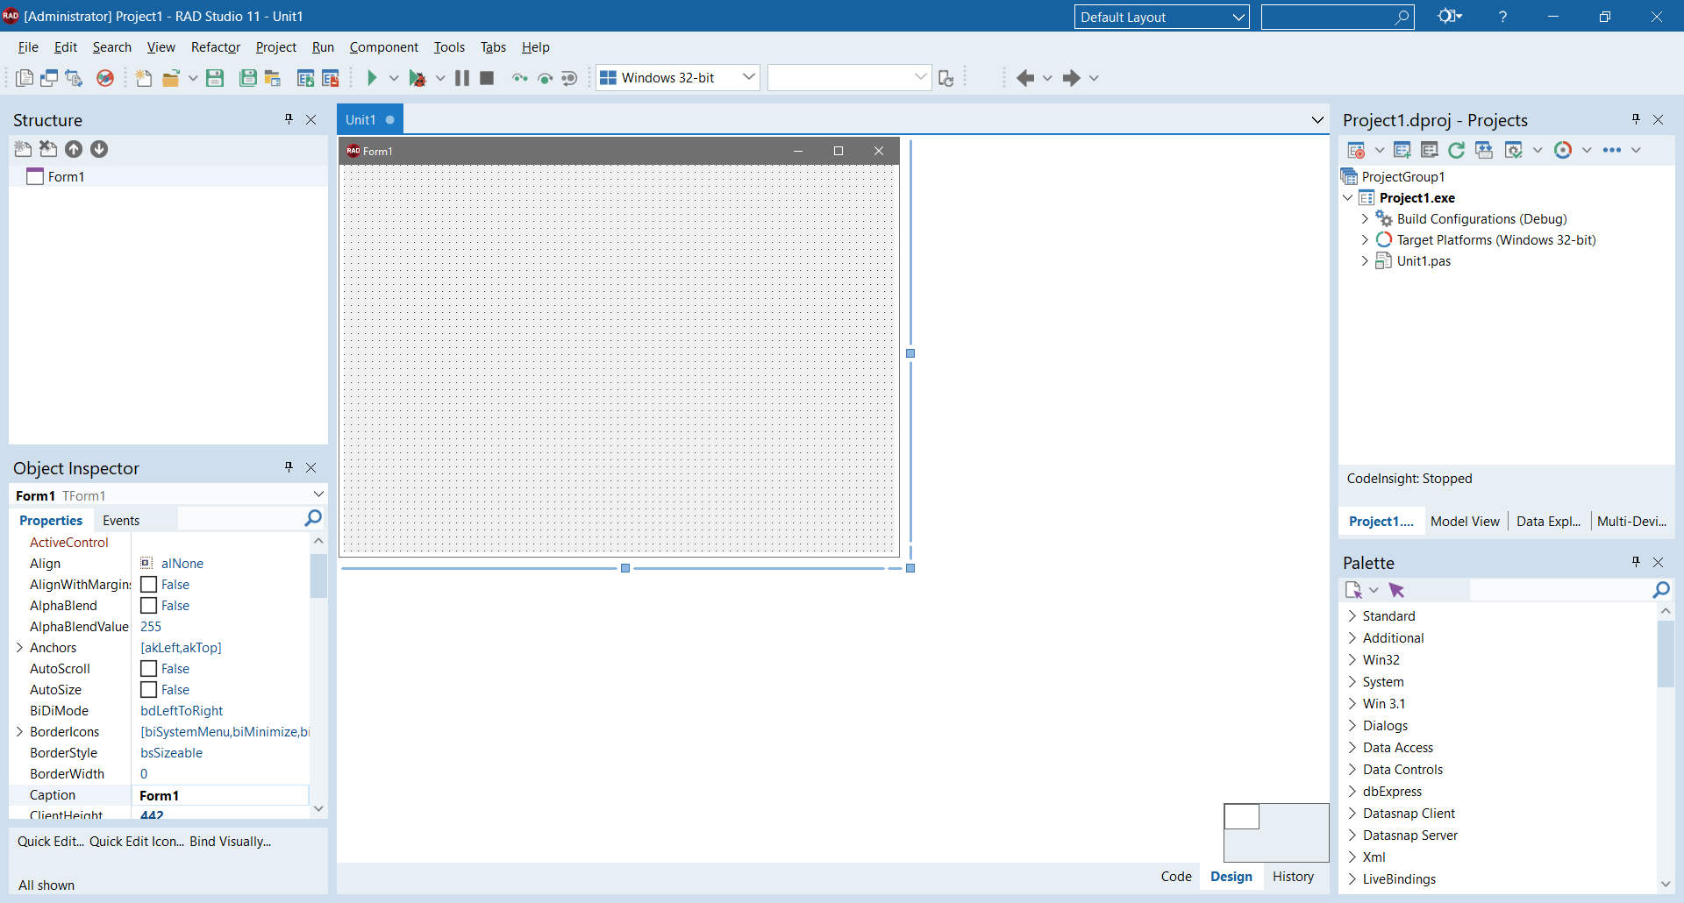This screenshot has height=903, width=1684.
Task: Open the Component menu
Action: click(383, 47)
